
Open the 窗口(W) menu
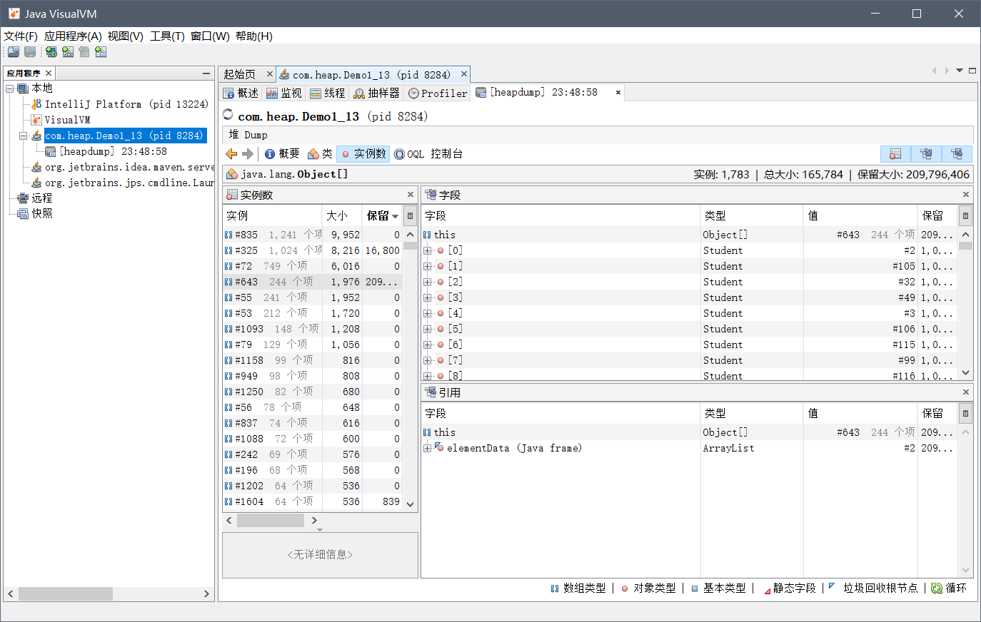(x=210, y=36)
